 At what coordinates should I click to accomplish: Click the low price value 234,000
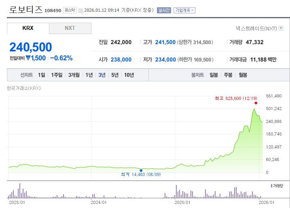click(165, 59)
